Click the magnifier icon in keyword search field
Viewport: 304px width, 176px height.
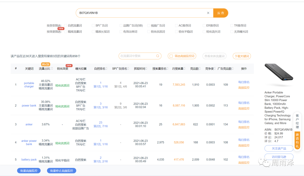pos(158,56)
